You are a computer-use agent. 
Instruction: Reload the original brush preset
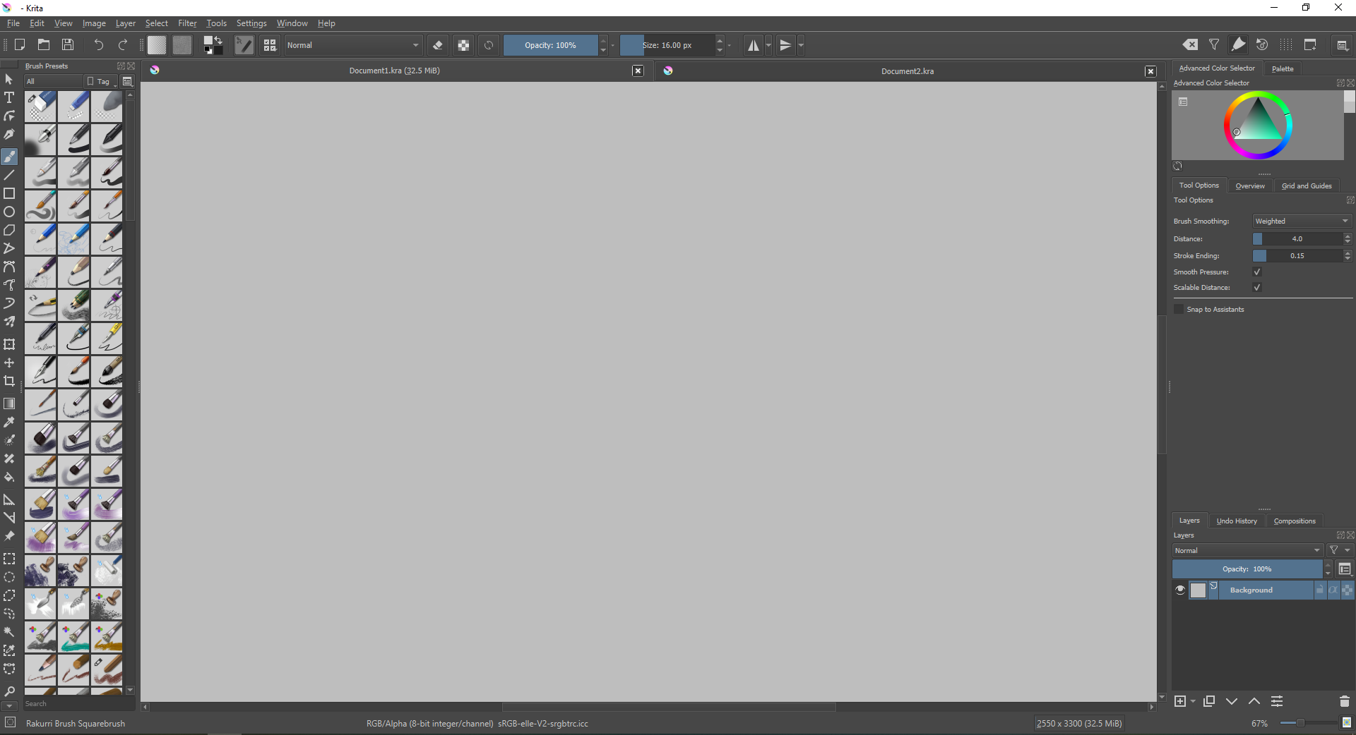[x=489, y=45]
